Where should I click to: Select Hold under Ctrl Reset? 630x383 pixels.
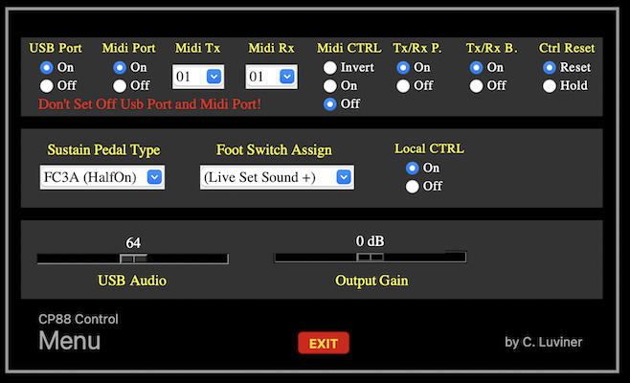point(550,85)
